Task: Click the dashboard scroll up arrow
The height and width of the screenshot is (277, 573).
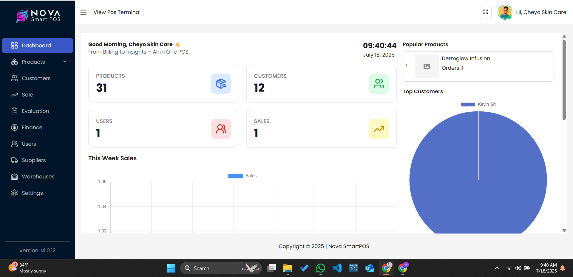Action: click(564, 36)
